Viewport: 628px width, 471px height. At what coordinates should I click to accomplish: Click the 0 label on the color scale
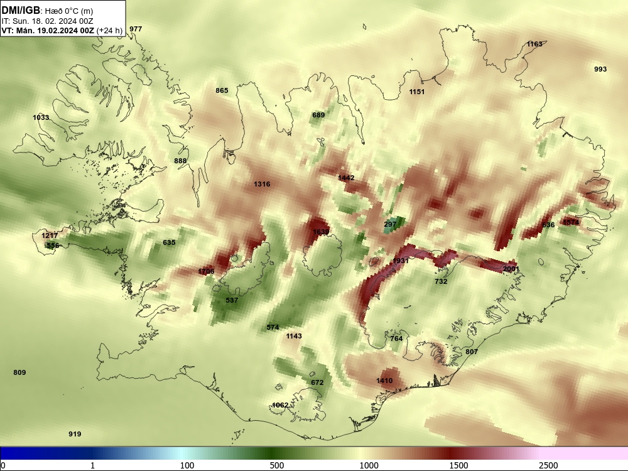coord(3,465)
